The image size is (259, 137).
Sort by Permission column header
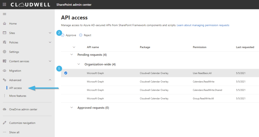[200, 47]
